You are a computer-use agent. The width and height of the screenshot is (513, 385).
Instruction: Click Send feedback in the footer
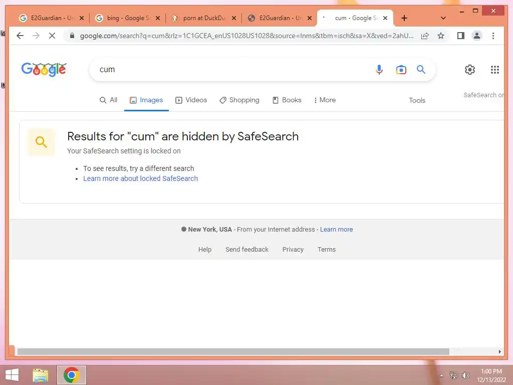(247, 250)
